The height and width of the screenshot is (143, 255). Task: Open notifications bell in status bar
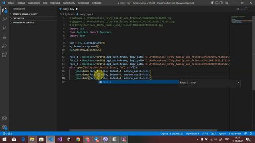pyautogui.click(x=251, y=133)
